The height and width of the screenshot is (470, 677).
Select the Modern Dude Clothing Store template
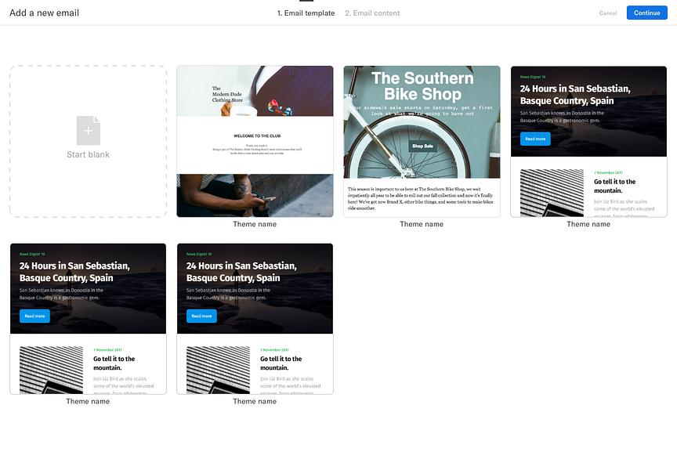255,141
